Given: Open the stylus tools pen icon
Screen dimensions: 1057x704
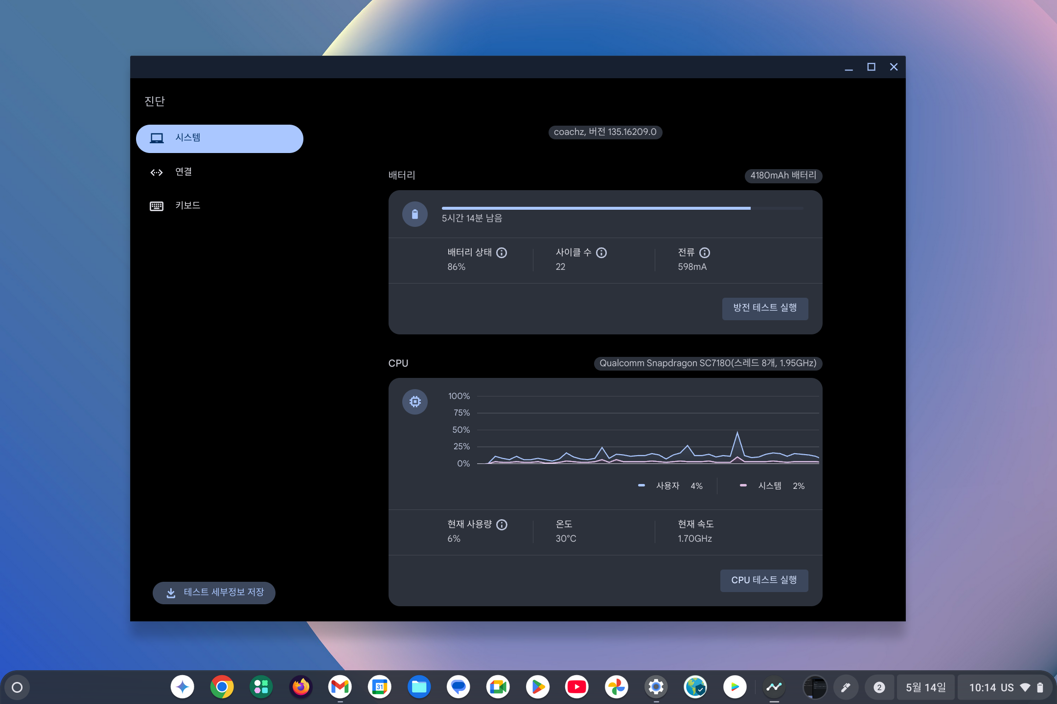Looking at the screenshot, I should 846,687.
